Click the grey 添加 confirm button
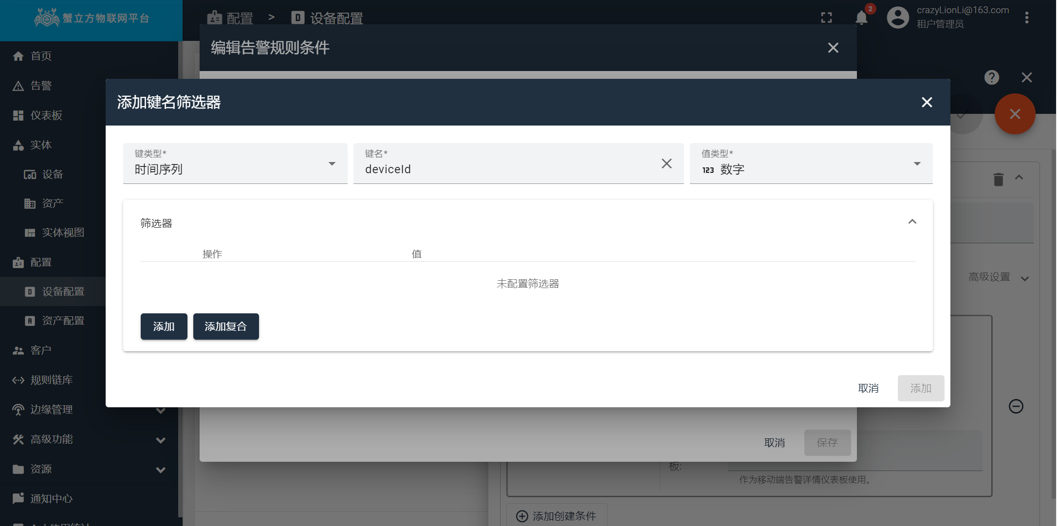This screenshot has height=526, width=1058. point(921,388)
